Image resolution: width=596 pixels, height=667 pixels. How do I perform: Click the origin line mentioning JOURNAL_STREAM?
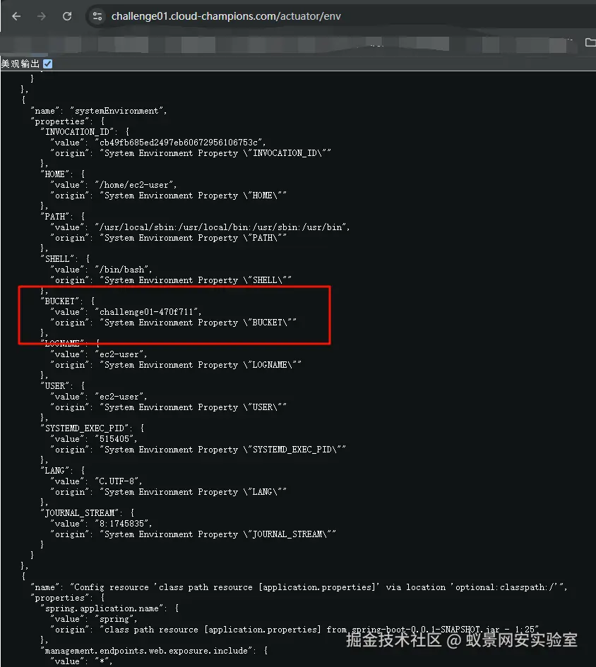193,534
